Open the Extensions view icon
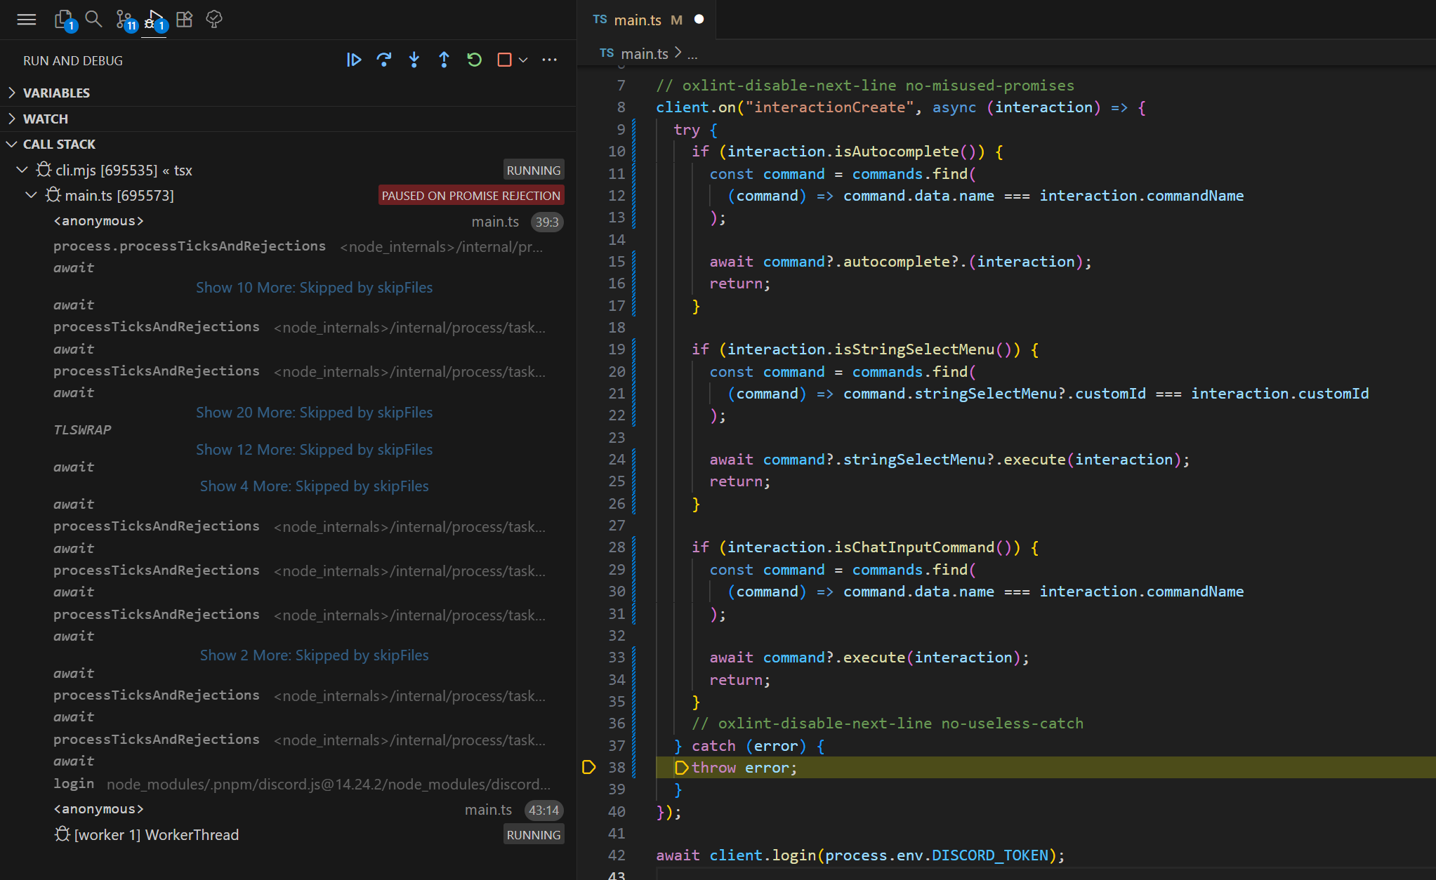This screenshot has height=880, width=1436. [x=184, y=19]
